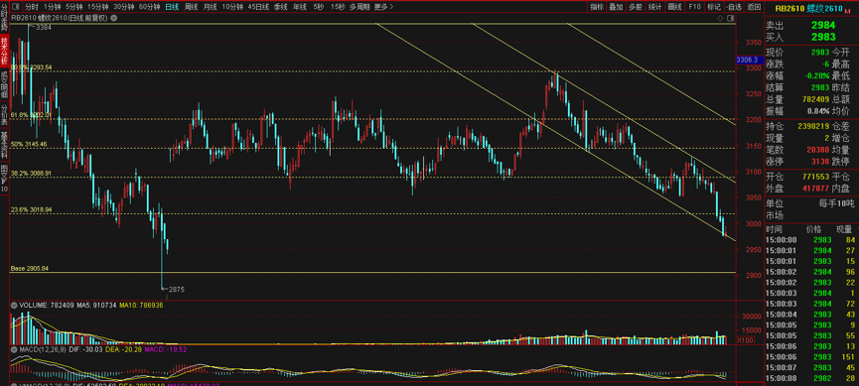Click the 涨停 limit-up price 3138

[x=820, y=161]
